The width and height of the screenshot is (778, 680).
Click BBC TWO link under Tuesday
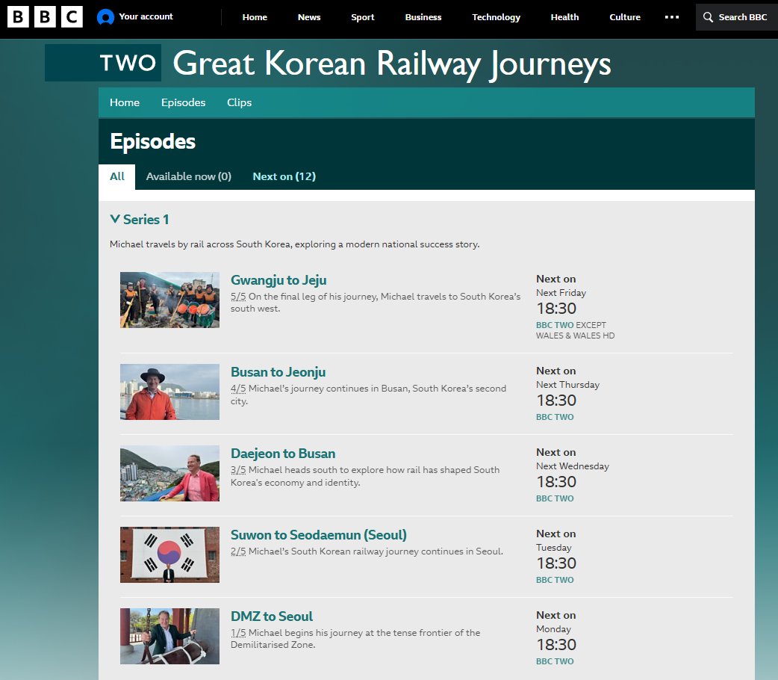click(555, 580)
